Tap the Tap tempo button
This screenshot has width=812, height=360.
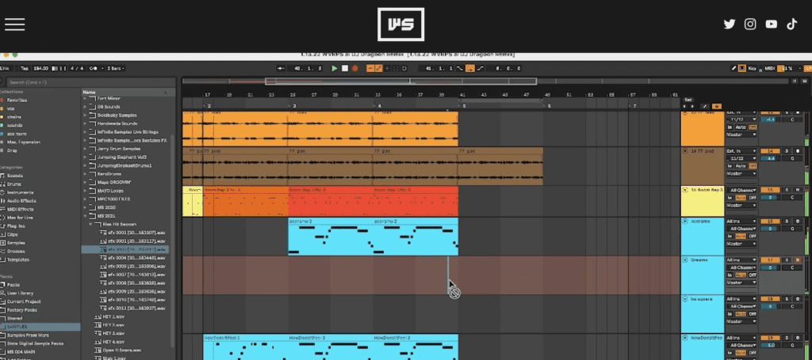pos(25,68)
